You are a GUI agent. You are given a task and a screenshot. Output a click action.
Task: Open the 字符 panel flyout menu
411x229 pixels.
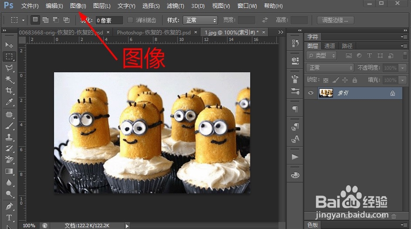(404, 37)
